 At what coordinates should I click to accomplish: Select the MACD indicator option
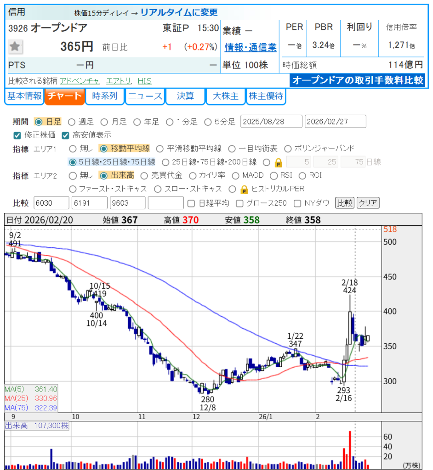coord(235,175)
